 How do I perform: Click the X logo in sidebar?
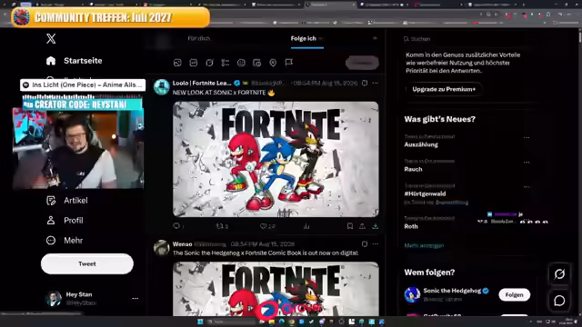point(51,38)
